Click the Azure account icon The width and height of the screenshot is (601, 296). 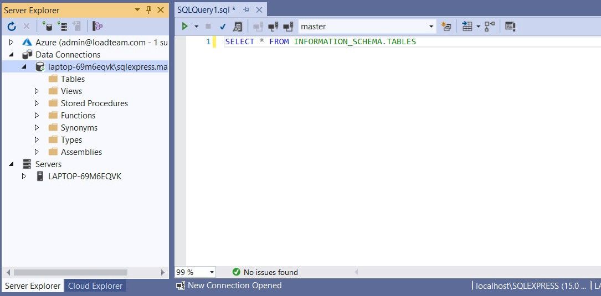pyautogui.click(x=27, y=42)
